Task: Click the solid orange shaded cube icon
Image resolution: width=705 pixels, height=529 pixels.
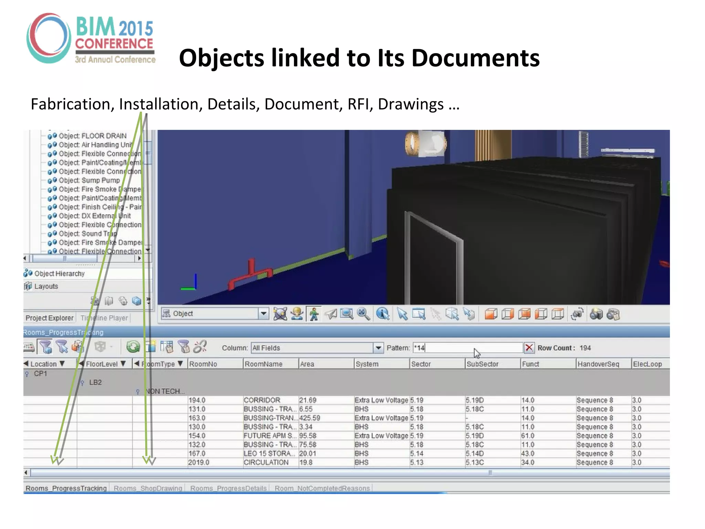Action: coord(491,314)
